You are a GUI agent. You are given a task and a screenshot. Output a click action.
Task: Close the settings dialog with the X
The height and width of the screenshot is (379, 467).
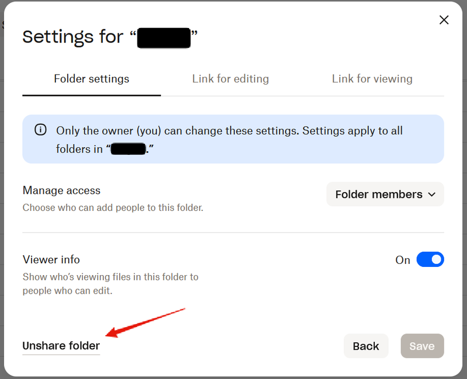(444, 20)
